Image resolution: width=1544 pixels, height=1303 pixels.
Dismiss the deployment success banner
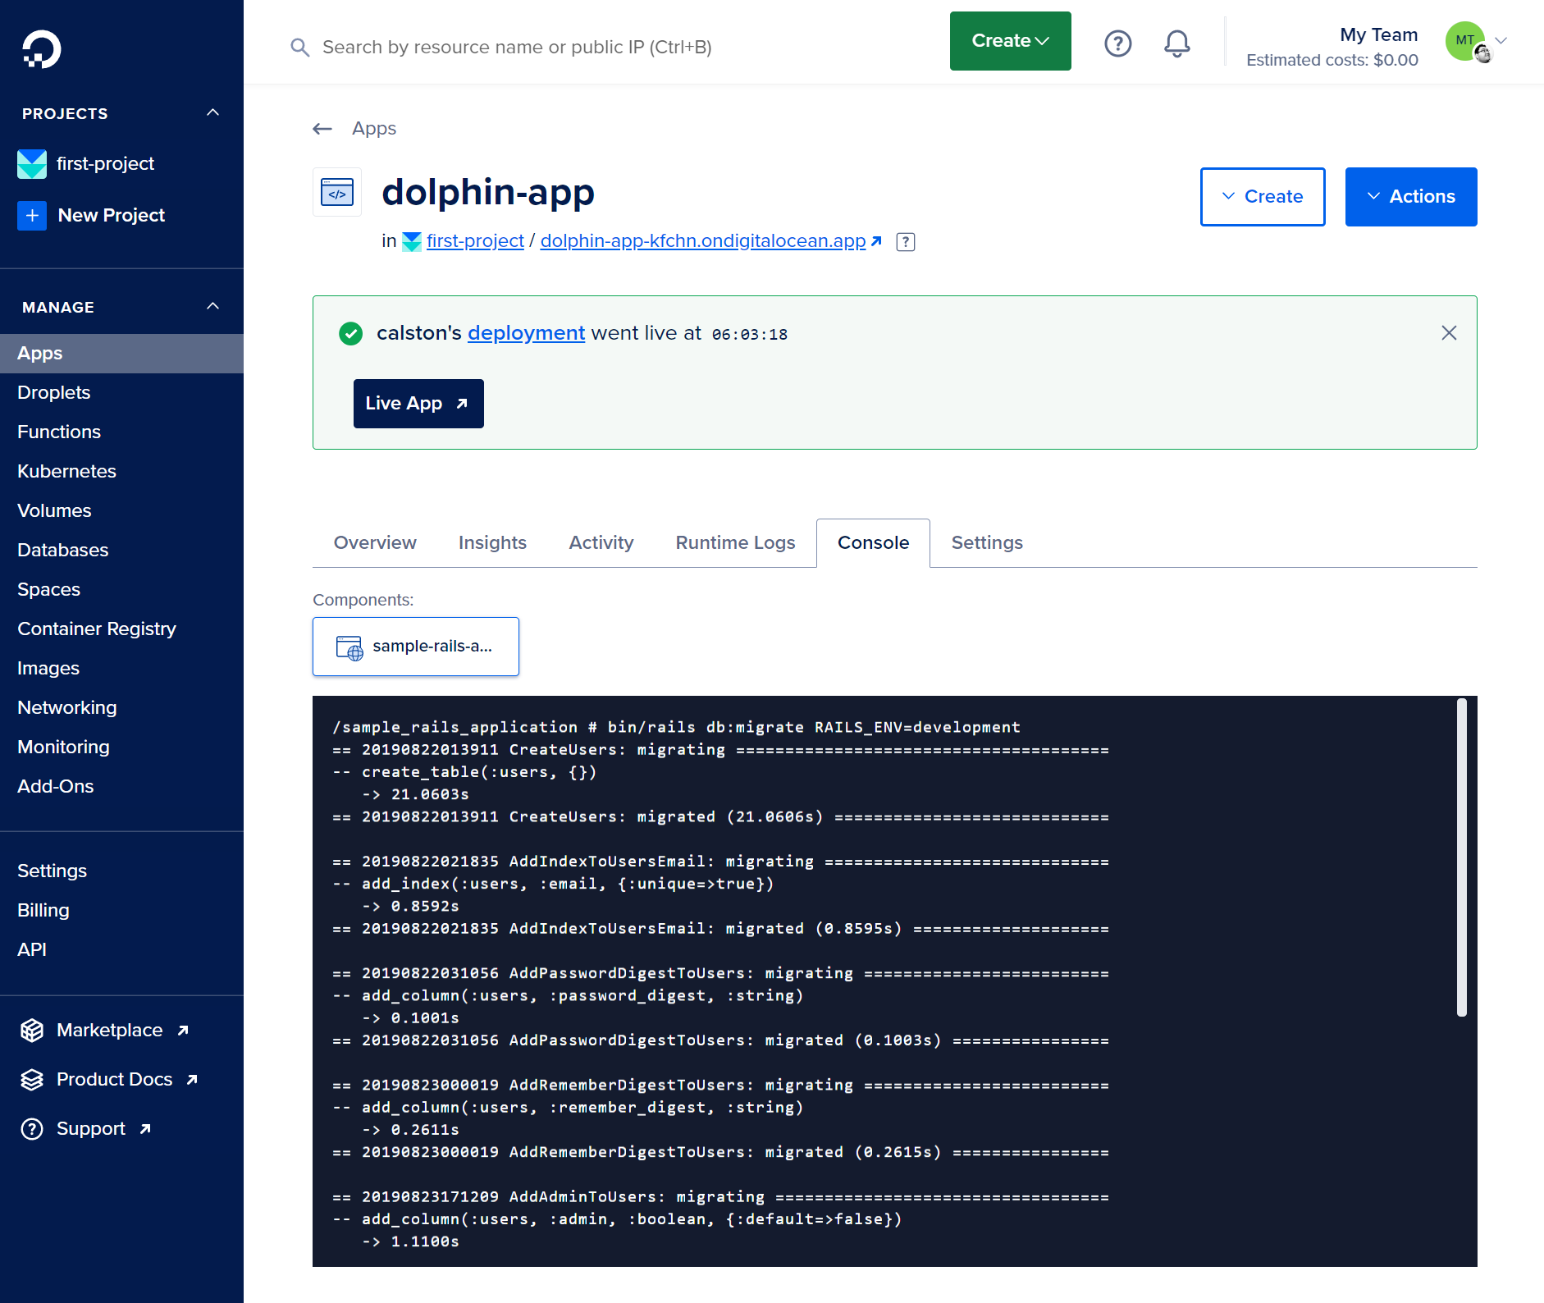click(1449, 333)
